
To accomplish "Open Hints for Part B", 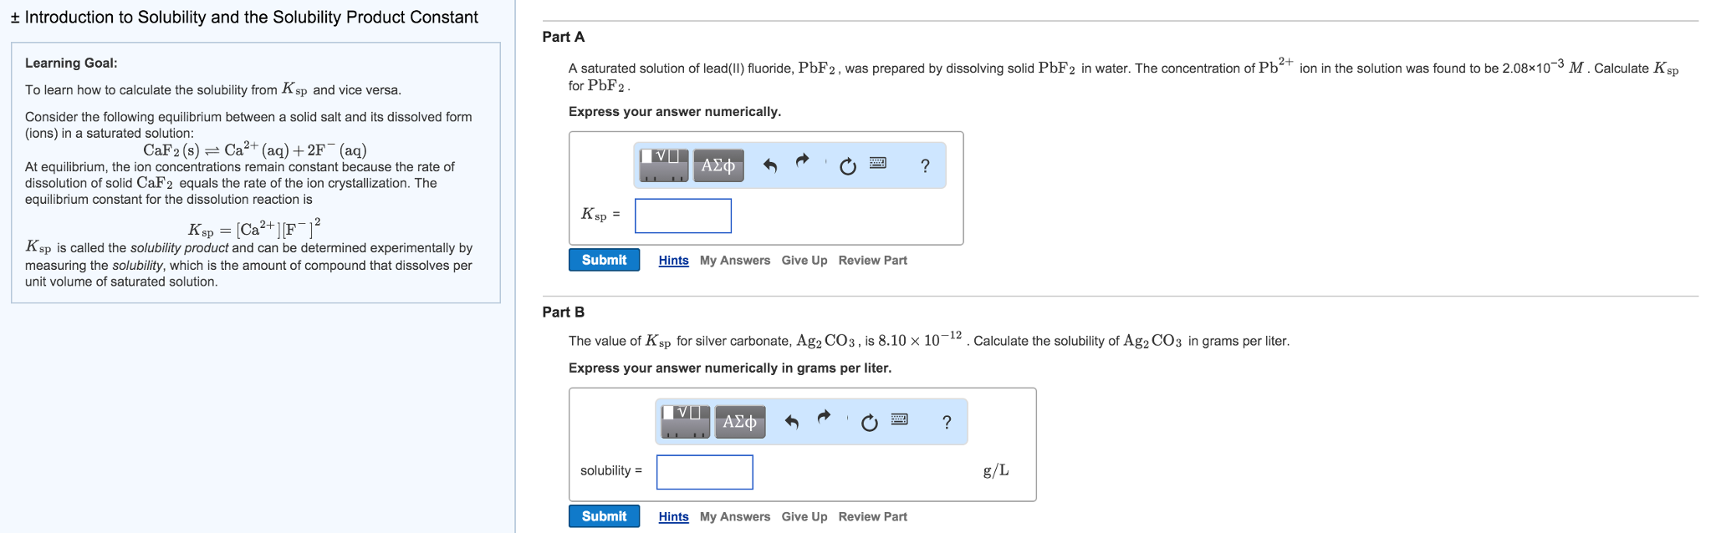I will [x=673, y=516].
